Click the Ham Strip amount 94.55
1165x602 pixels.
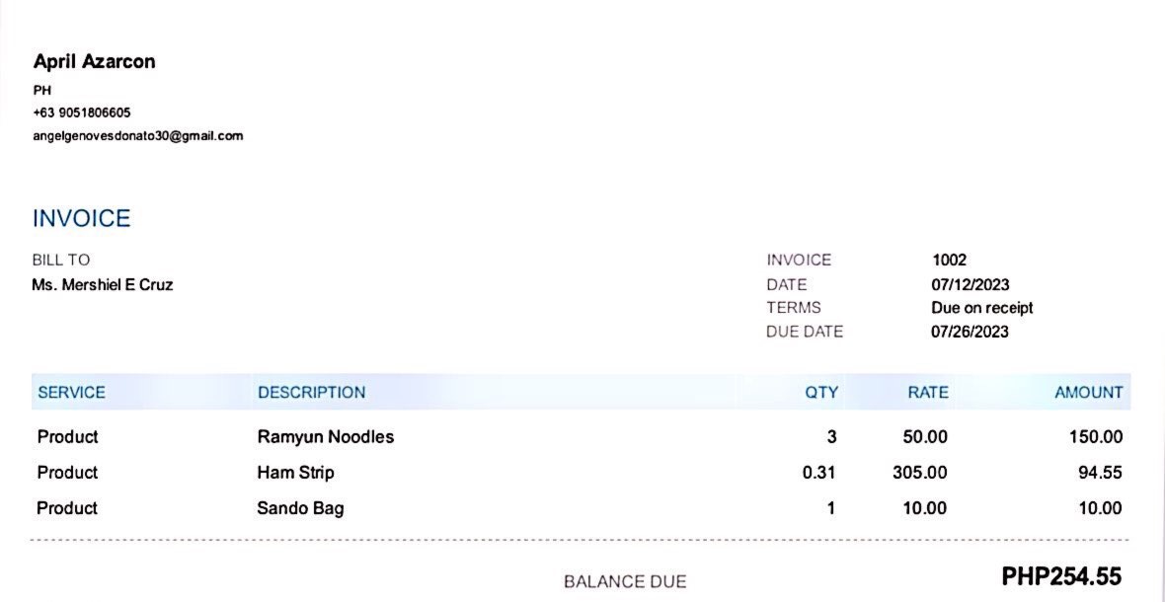[1100, 473]
